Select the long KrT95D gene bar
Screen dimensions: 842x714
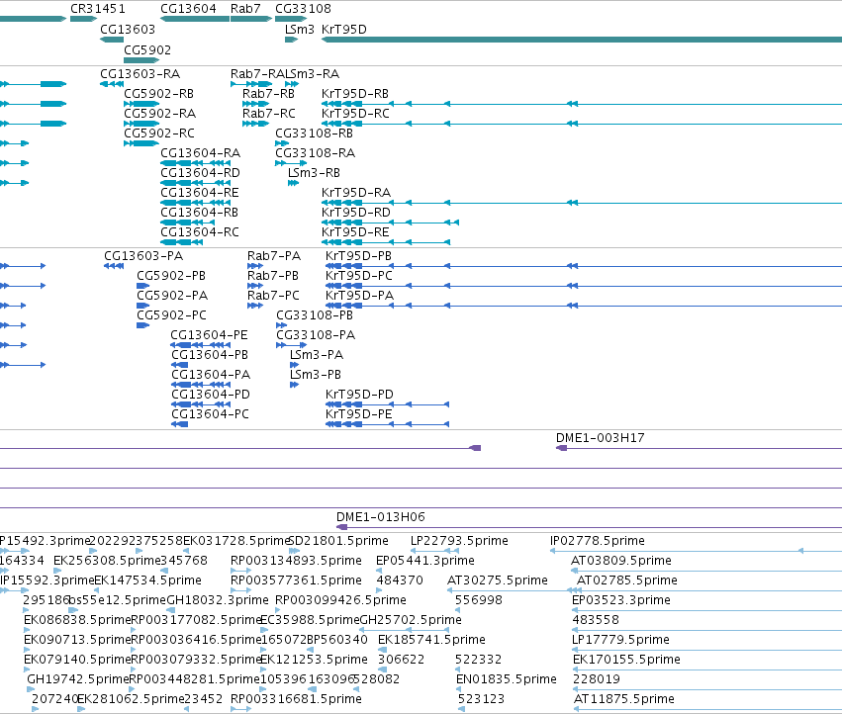(x=582, y=40)
